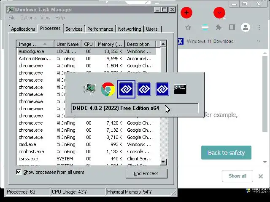Select the conhost.exe process row
This screenshot has height=202, width=270.
(x=87, y=151)
